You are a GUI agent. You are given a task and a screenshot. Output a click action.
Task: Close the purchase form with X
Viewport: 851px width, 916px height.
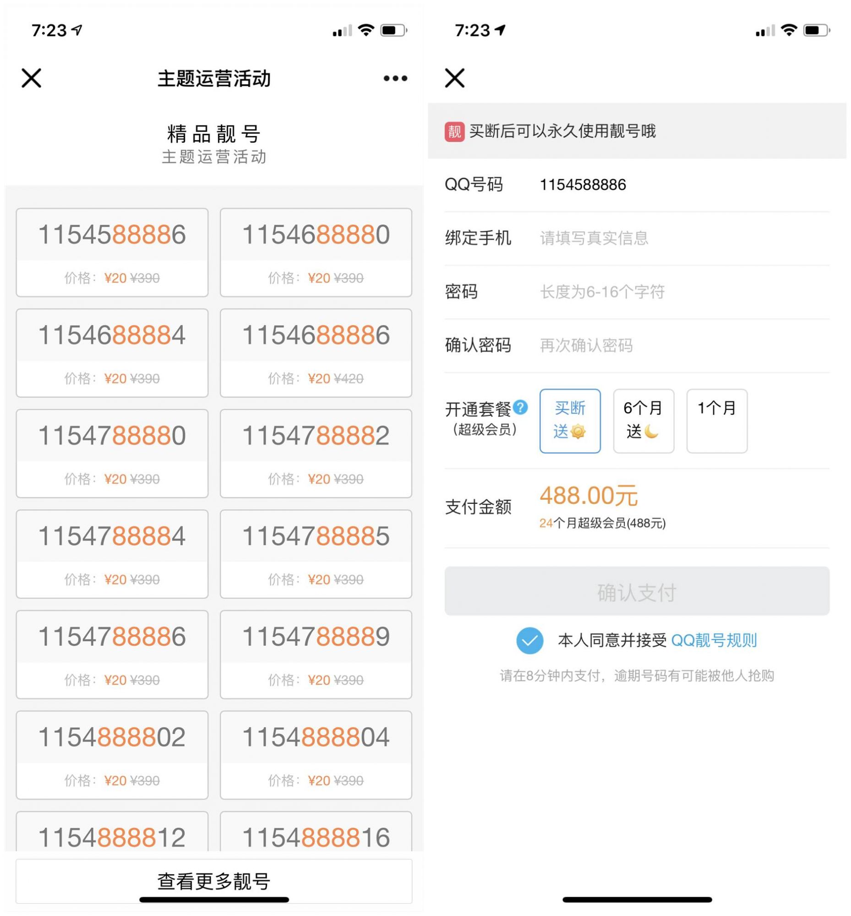pos(454,78)
